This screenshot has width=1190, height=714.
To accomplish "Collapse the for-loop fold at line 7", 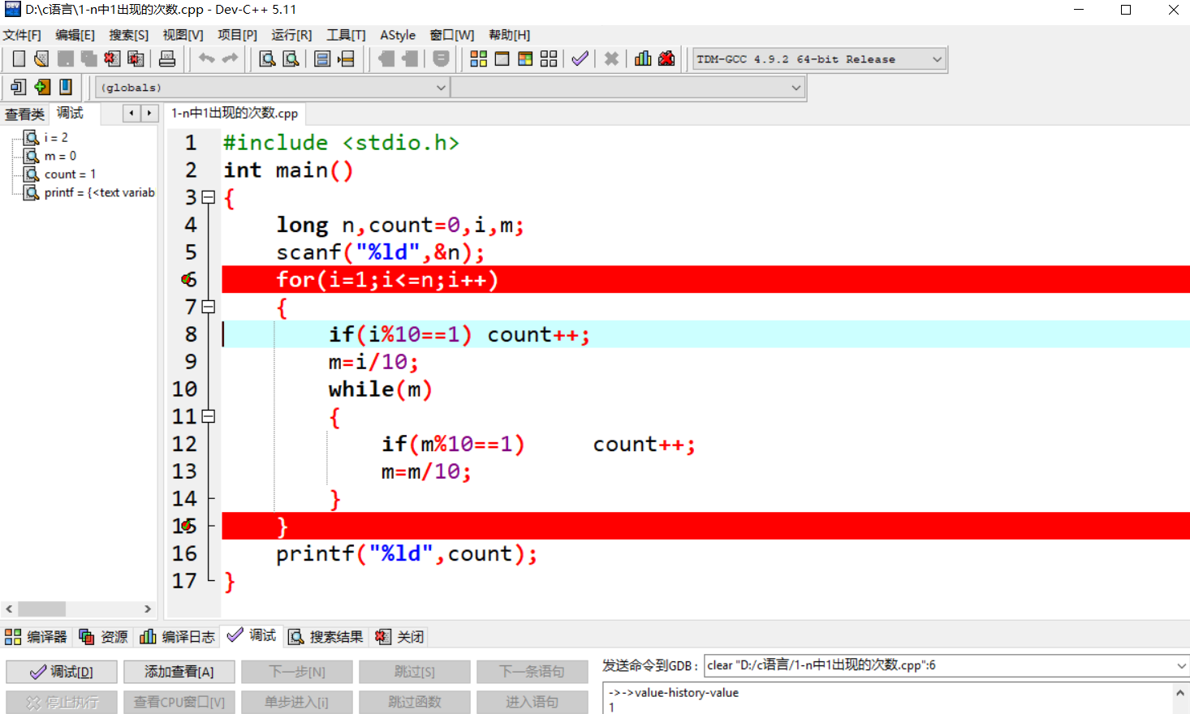I will 209,307.
